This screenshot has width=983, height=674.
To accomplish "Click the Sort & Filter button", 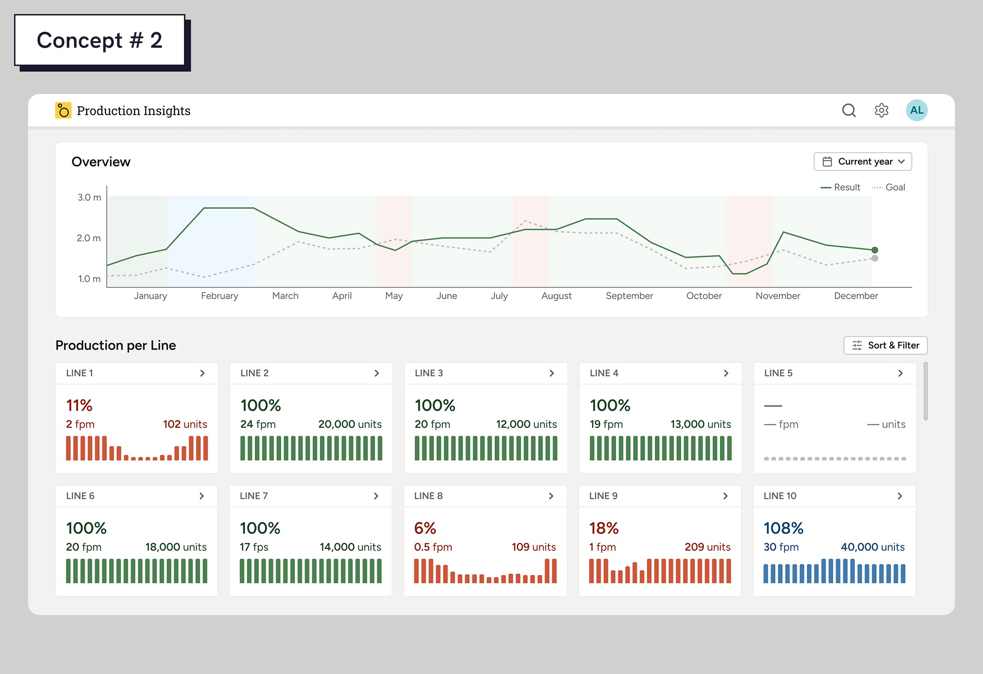I will (x=885, y=345).
